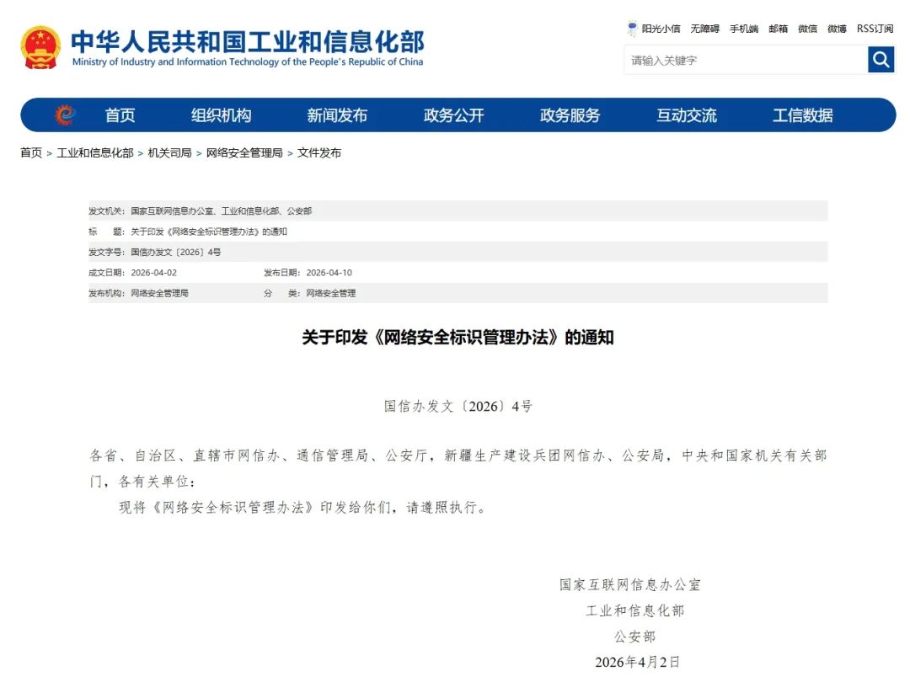910x682 pixels.
Task: Click the 阳光小信 mascot icon
Action: (x=633, y=29)
